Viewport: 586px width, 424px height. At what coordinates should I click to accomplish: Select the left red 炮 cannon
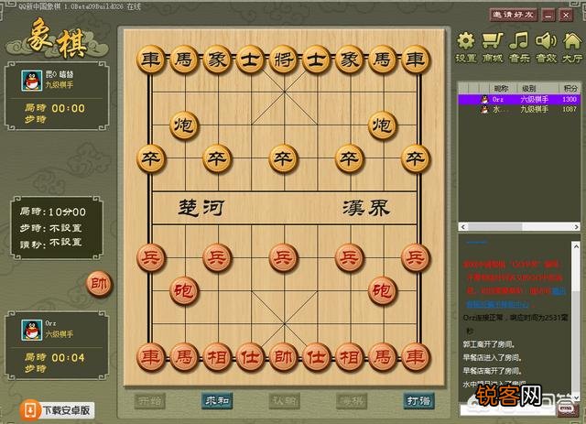click(184, 291)
